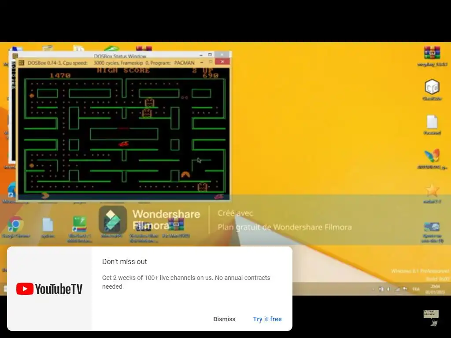
Task: Dismiss the YouTube TV promotion
Action: point(224,319)
